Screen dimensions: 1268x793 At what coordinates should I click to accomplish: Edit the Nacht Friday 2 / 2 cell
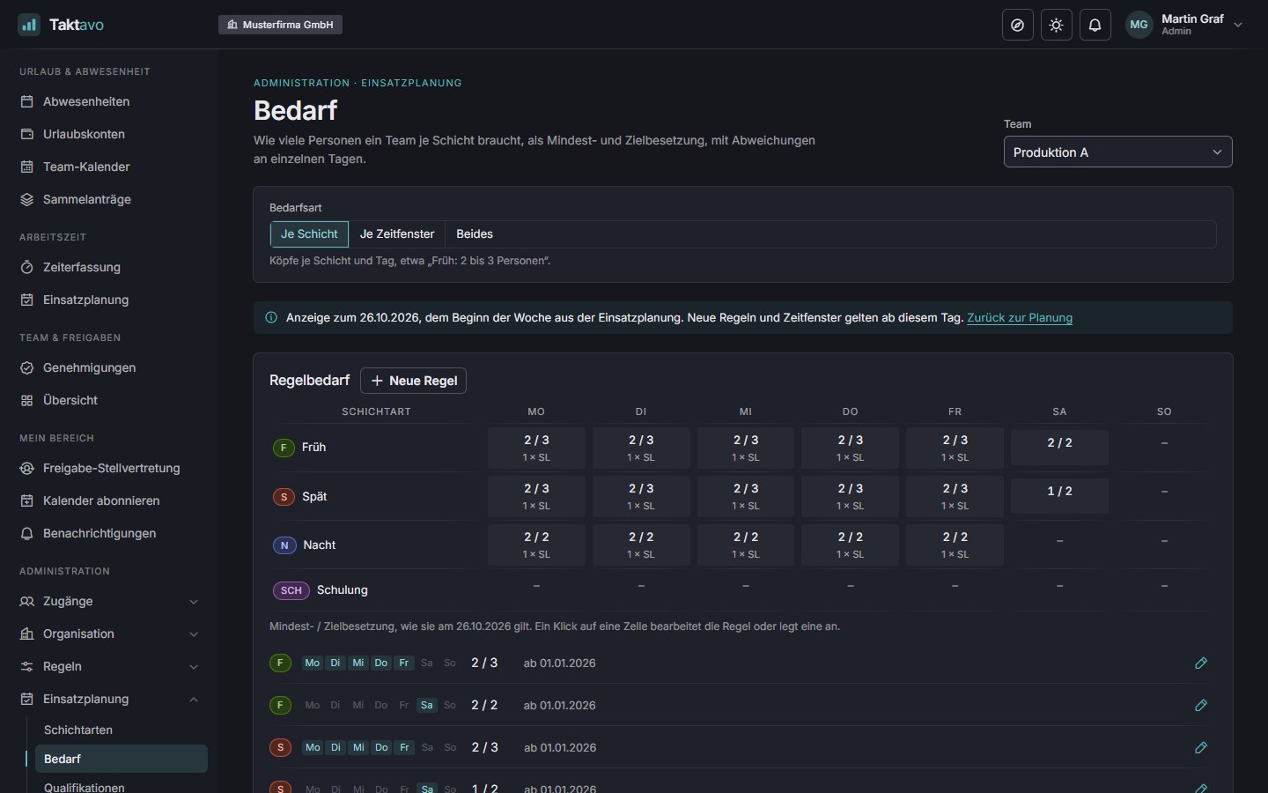click(955, 545)
